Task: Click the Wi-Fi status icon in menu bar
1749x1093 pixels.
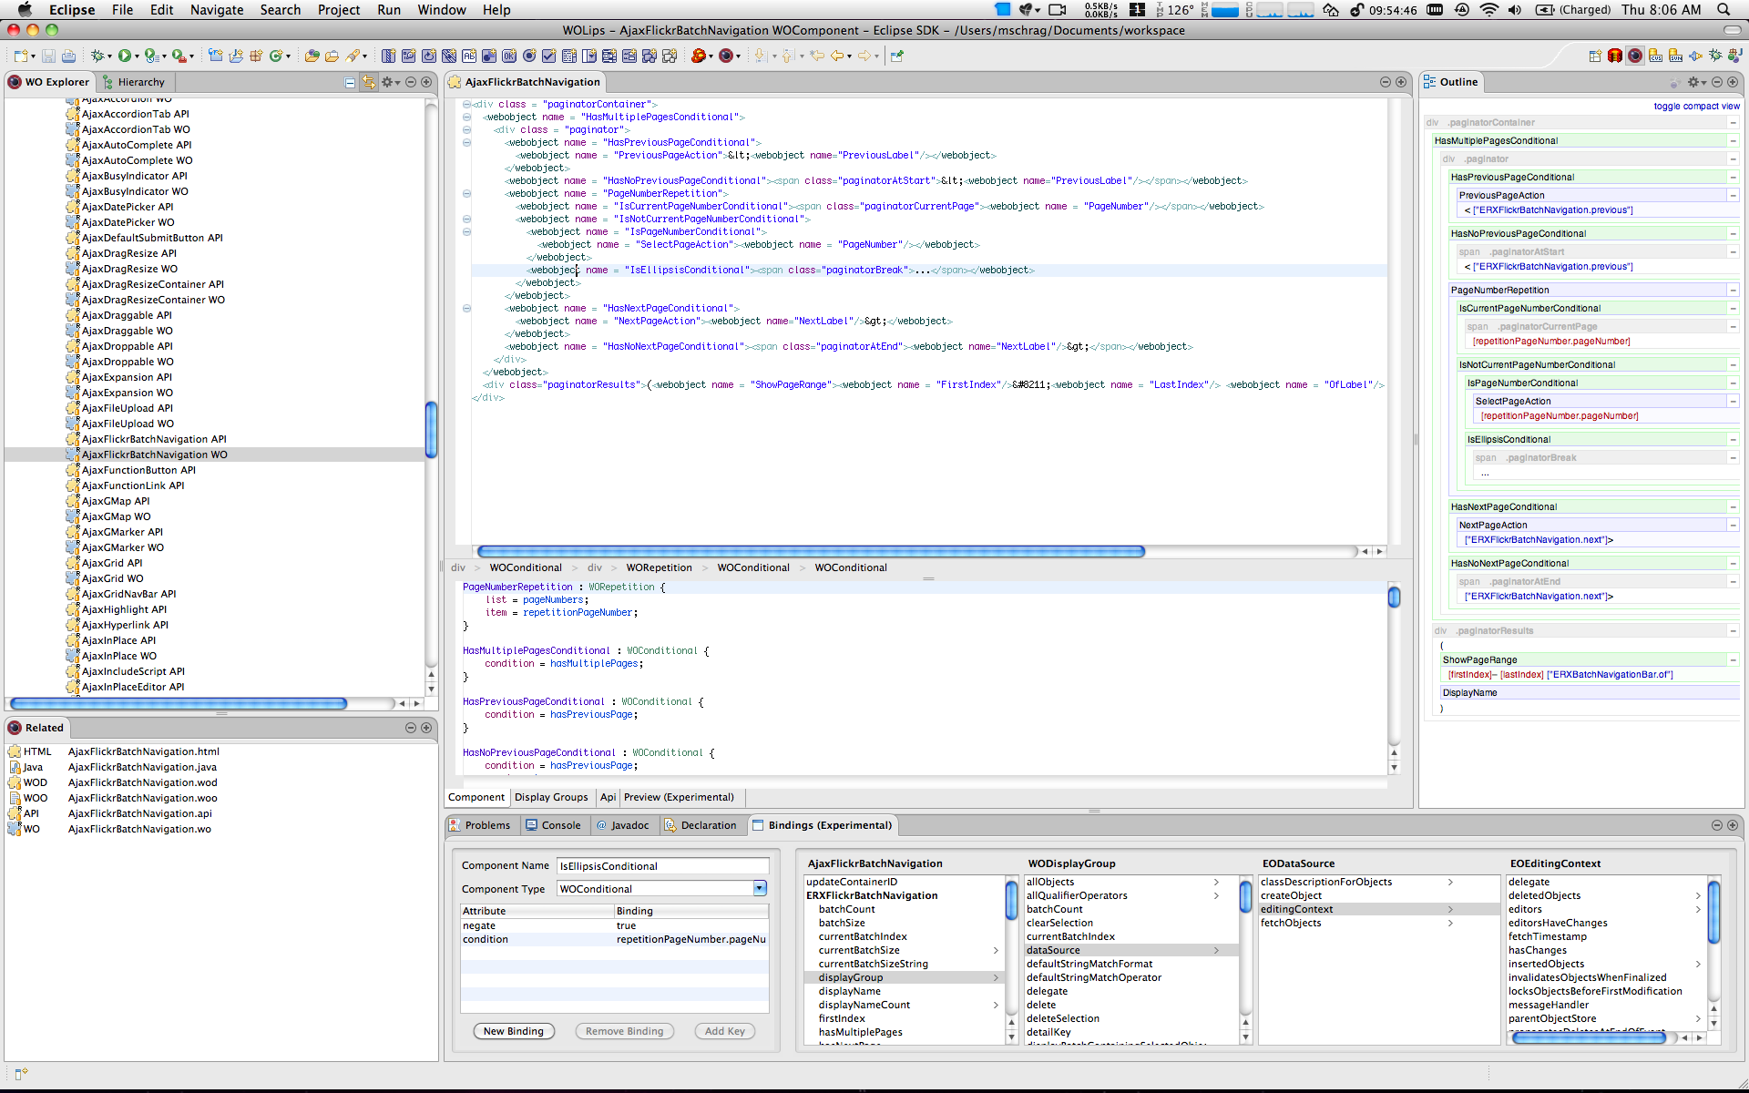Action: pyautogui.click(x=1489, y=10)
